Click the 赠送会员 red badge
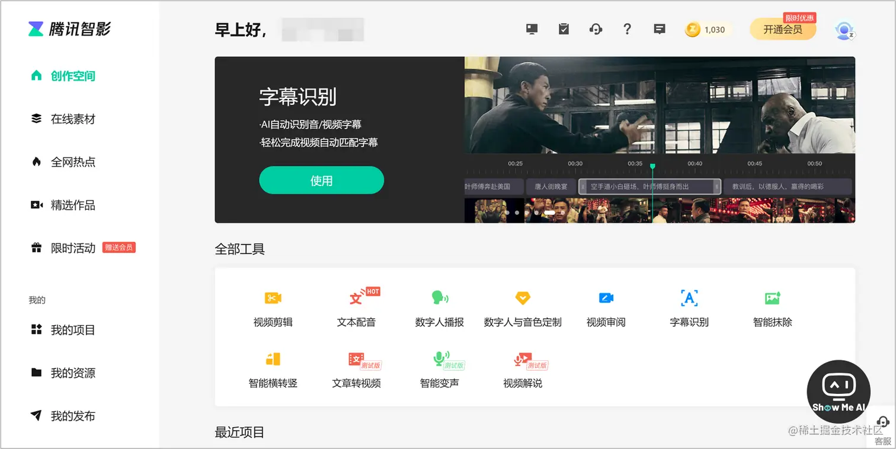This screenshot has width=896, height=449. coord(119,248)
